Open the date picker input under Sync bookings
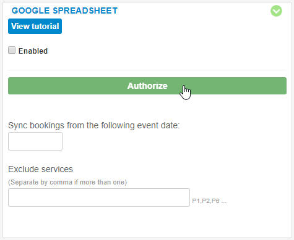This screenshot has width=294, height=240. (x=35, y=141)
